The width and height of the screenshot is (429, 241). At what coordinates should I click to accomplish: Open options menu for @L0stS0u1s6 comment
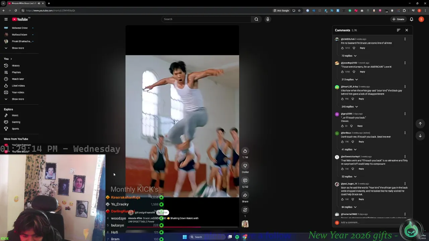click(405, 39)
